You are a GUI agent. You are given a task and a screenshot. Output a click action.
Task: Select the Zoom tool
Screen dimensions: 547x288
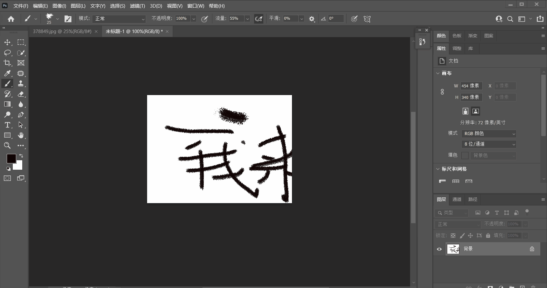[7, 146]
